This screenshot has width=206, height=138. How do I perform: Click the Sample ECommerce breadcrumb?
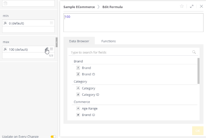tap(79, 7)
